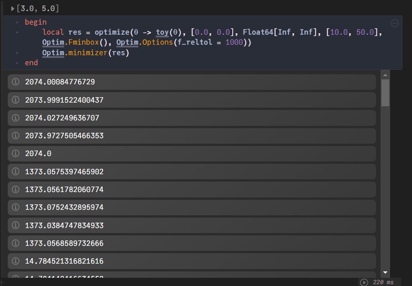Select log value 2074.027249636707
This screenshot has height=286, width=412.
tap(62, 118)
